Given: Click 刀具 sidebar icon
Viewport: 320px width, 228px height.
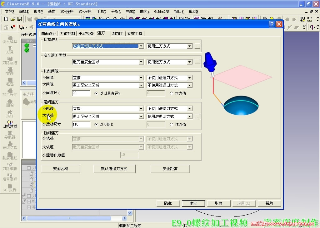Looking at the screenshot, I should point(10,50).
